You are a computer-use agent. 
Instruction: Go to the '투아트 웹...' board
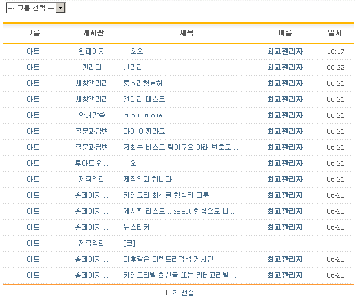click(x=91, y=163)
